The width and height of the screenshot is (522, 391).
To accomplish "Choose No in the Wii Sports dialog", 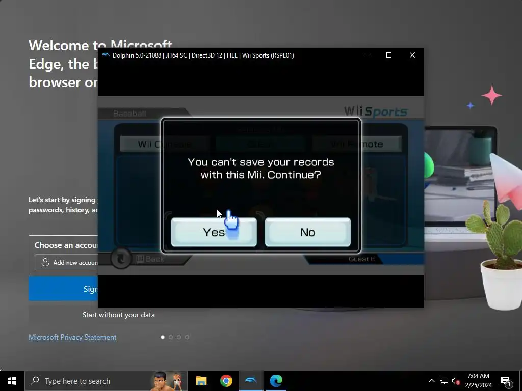I will tap(307, 232).
